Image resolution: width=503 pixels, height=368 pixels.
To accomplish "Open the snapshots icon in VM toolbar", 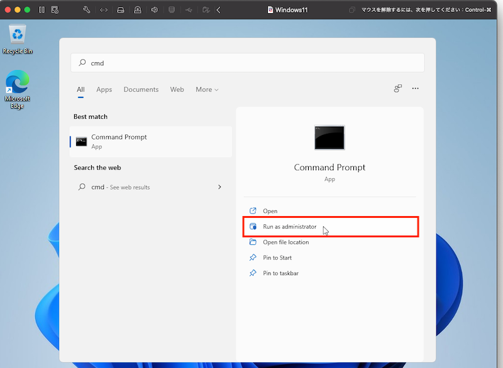I will coord(55,10).
